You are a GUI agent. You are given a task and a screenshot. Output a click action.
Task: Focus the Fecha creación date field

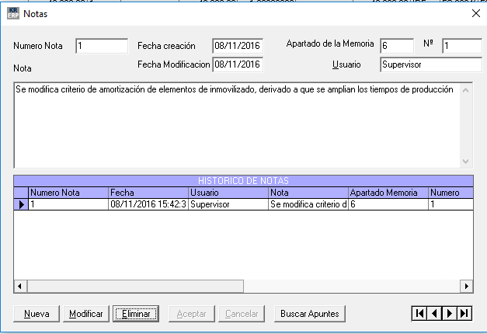point(237,46)
